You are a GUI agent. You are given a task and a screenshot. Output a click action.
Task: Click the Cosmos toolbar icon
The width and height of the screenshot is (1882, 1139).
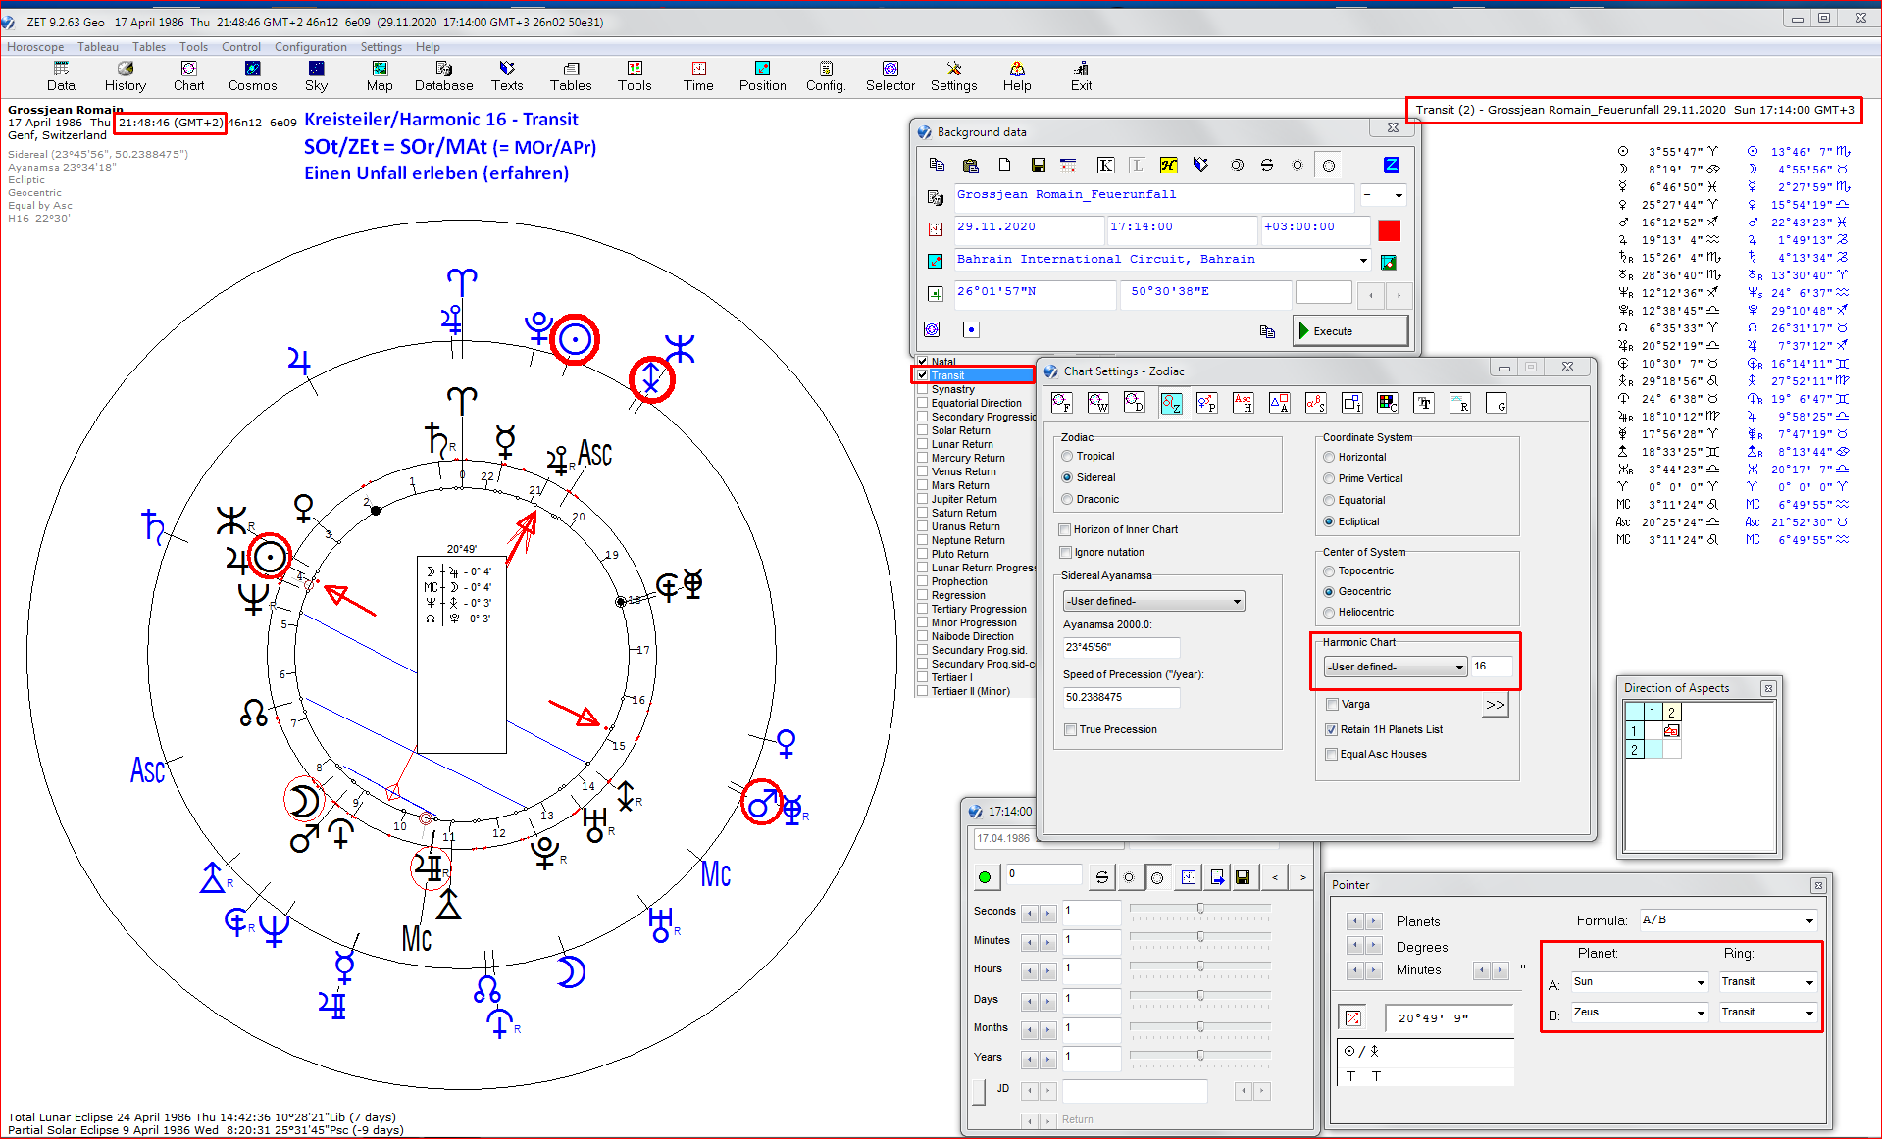click(252, 76)
